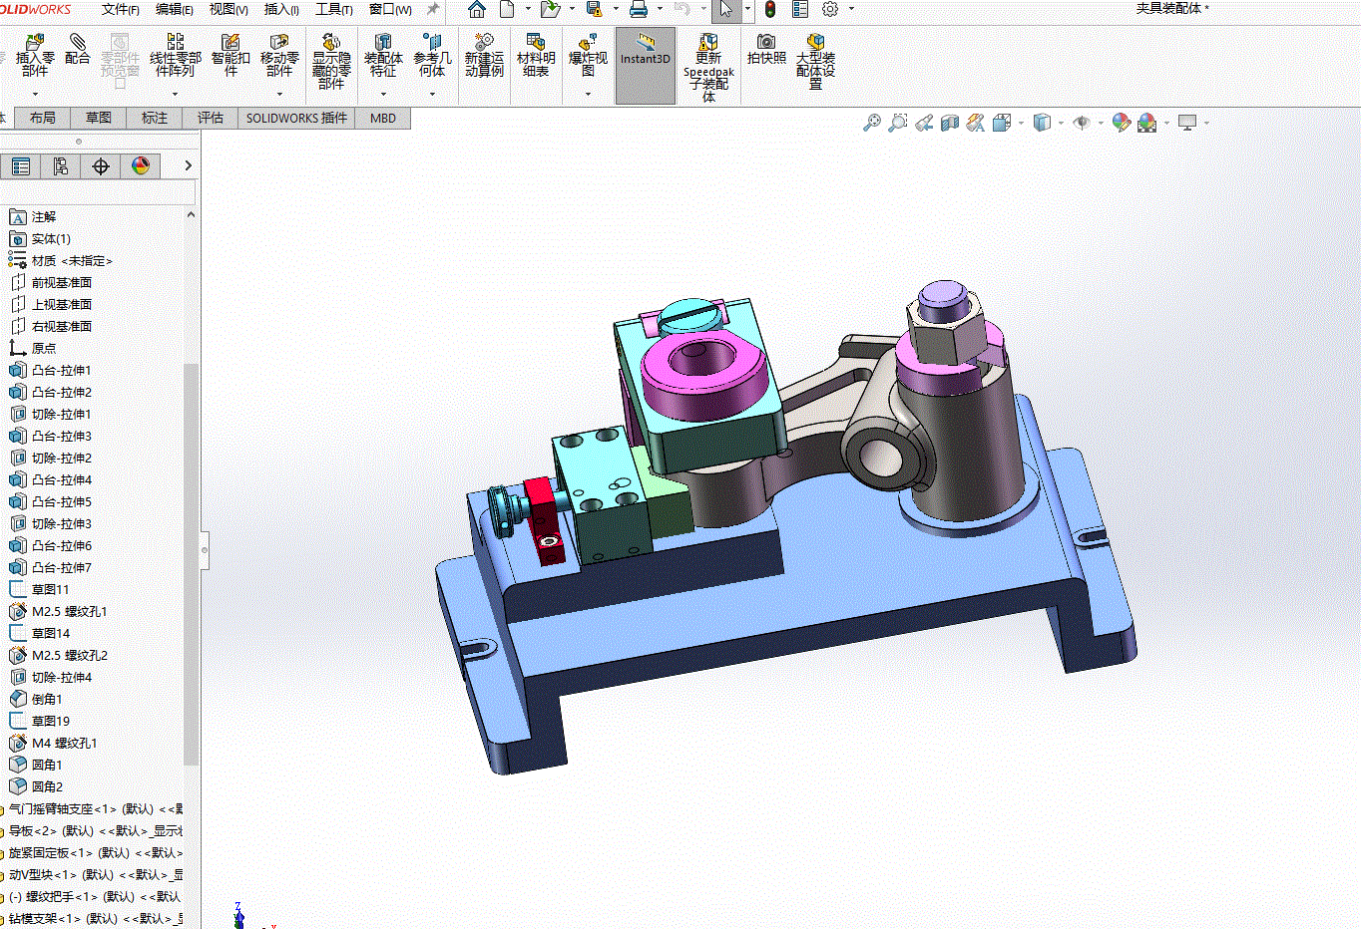
Task: Take a snapshot with 拍快照
Action: pos(766,49)
